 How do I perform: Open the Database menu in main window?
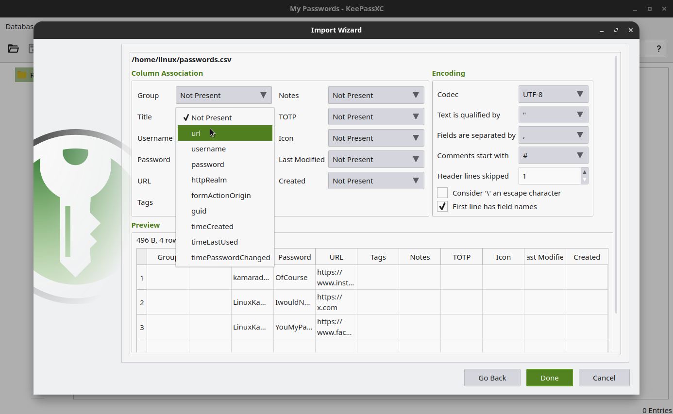point(19,26)
